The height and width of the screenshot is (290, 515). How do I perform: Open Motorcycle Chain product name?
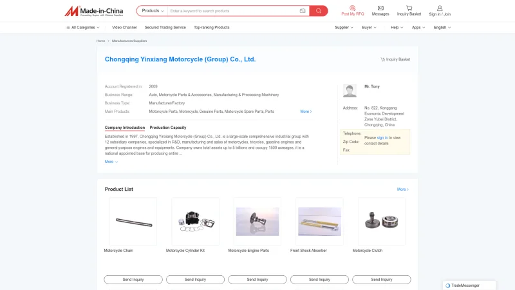pos(118,251)
